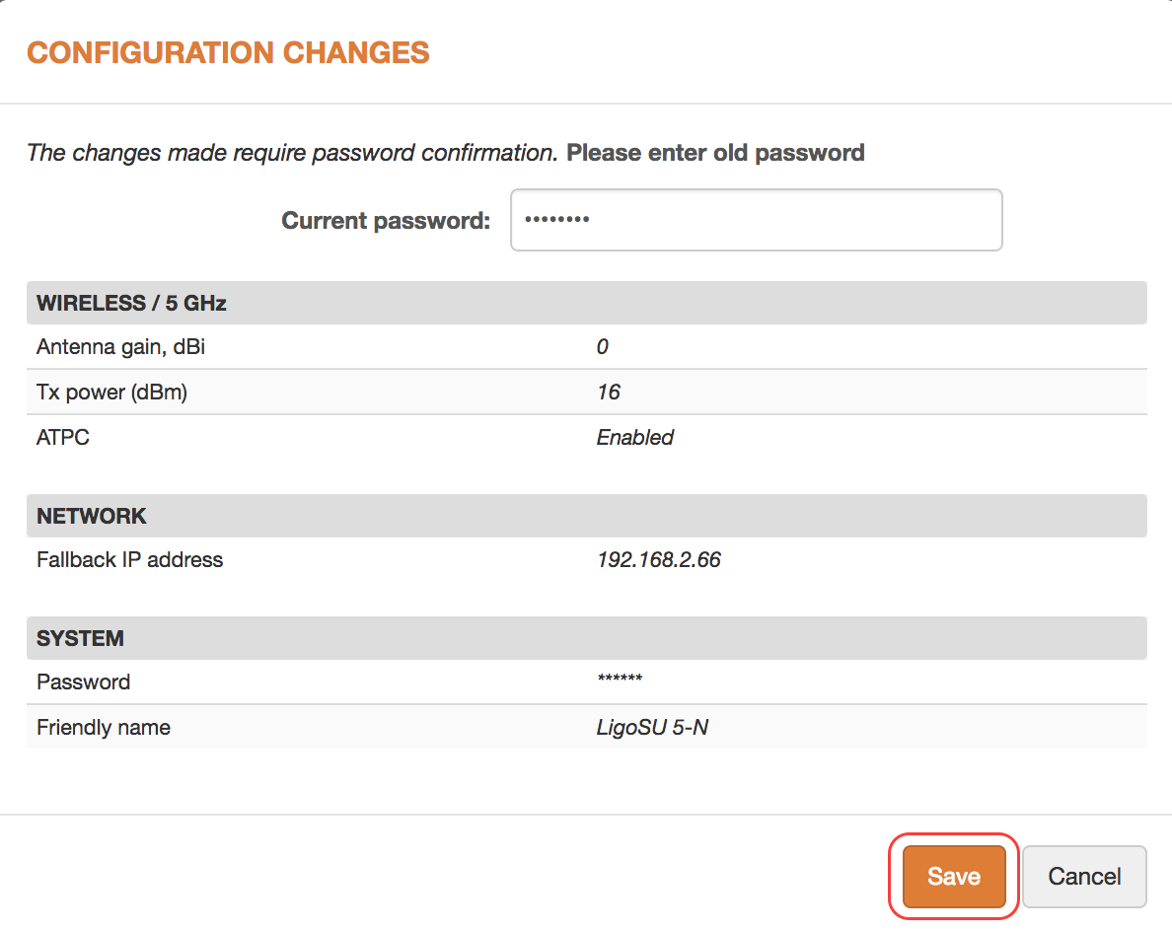The image size is (1172, 931).
Task: Click the Save button to confirm changes
Action: tap(953, 876)
